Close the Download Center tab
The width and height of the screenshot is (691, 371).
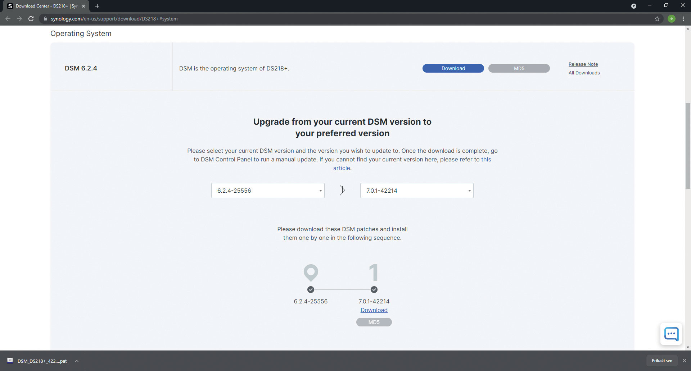click(x=83, y=6)
